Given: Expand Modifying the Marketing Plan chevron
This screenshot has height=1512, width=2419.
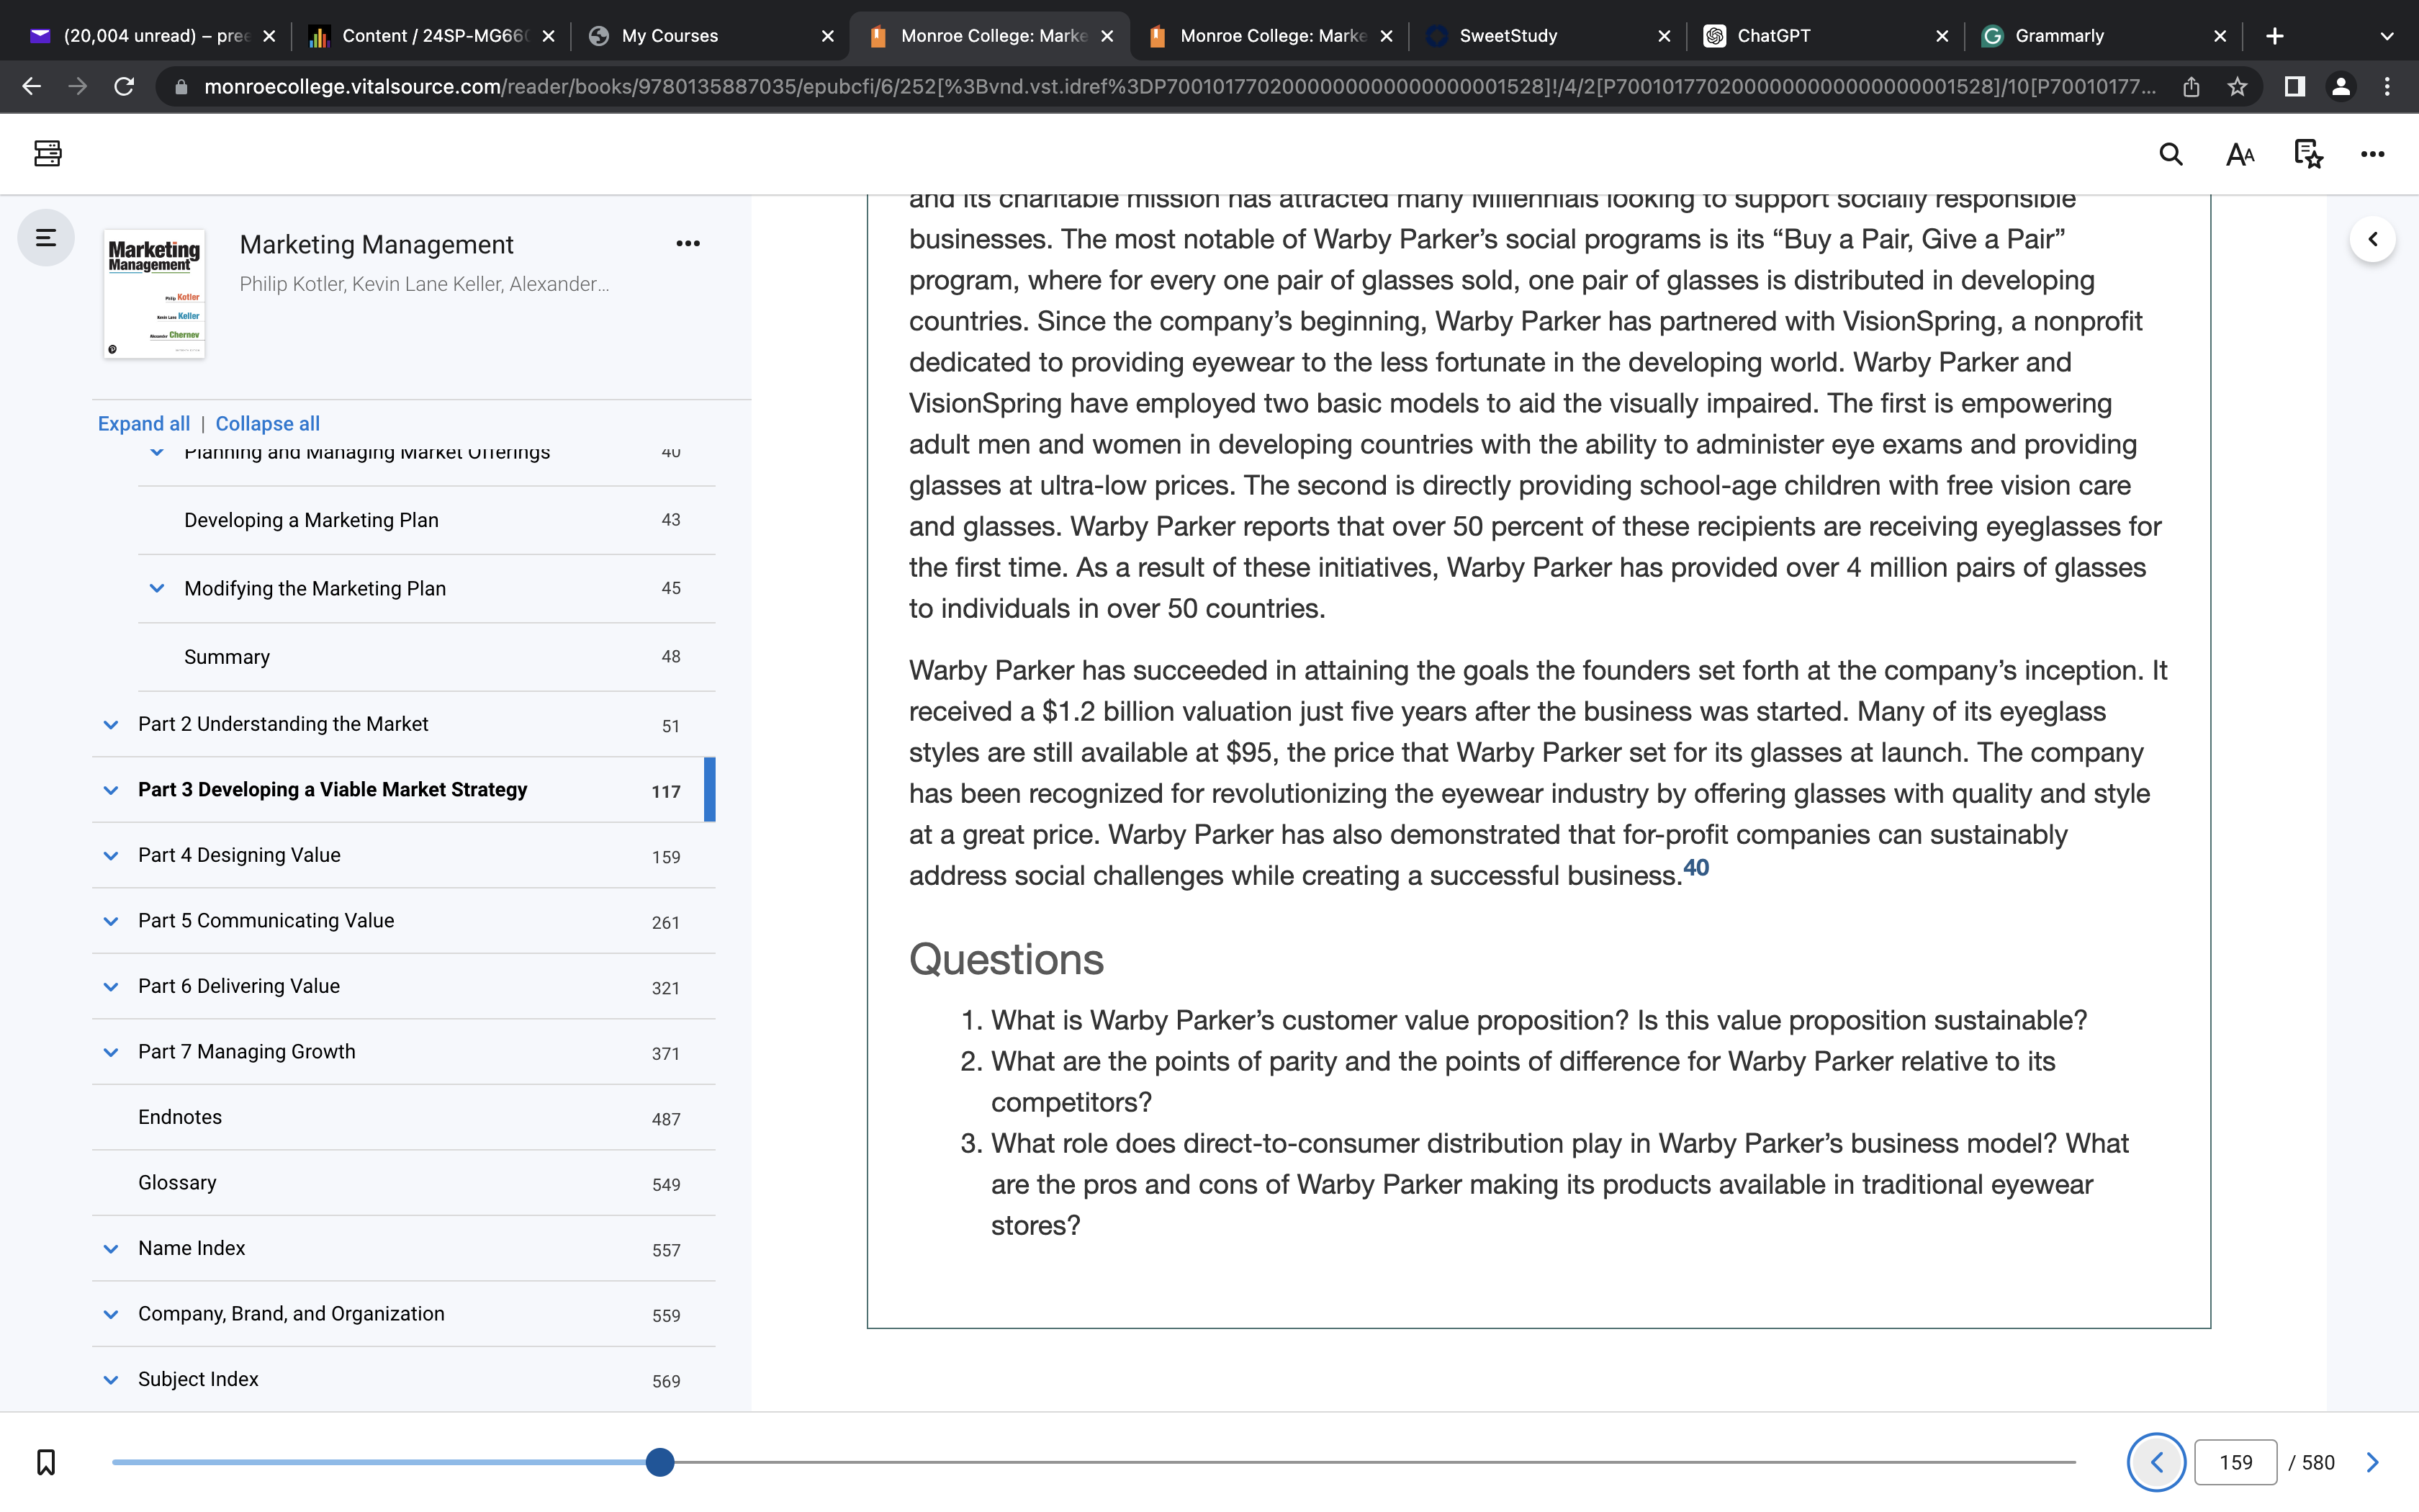Looking at the screenshot, I should click(x=157, y=588).
